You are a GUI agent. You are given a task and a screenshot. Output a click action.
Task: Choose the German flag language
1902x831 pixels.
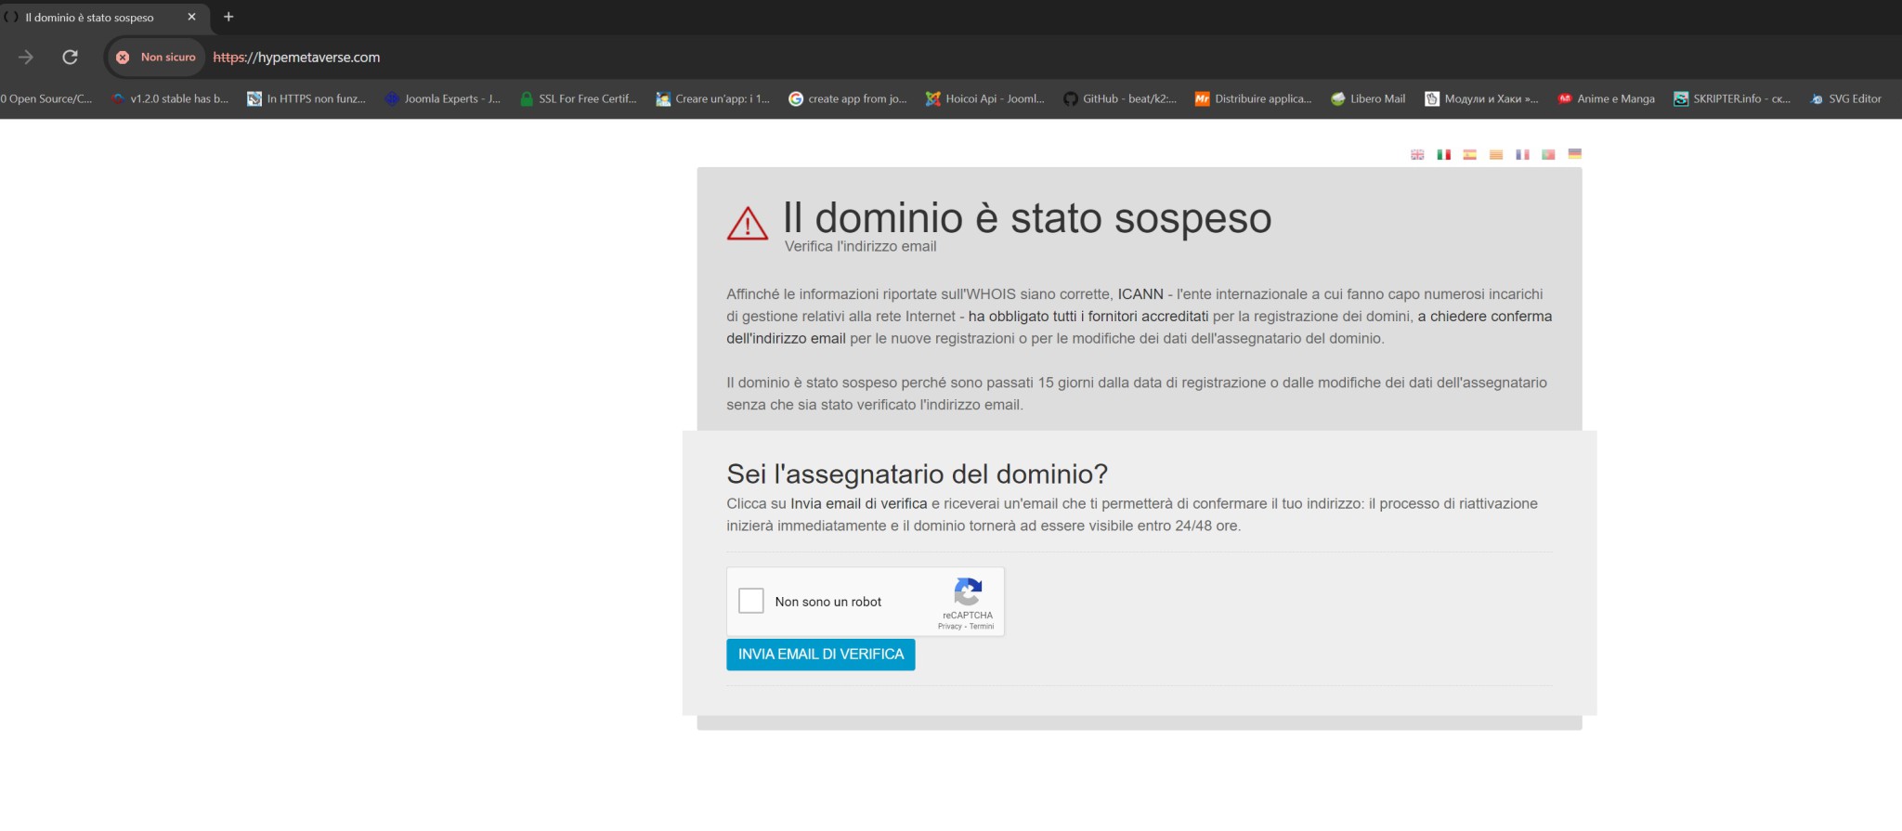click(x=1574, y=154)
